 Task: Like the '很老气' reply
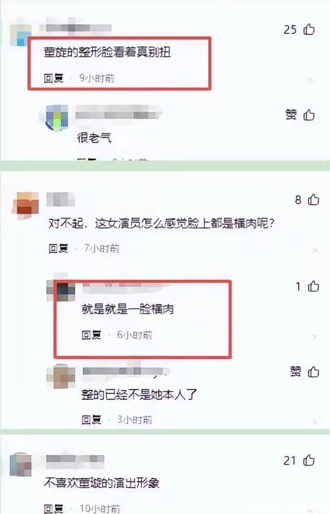point(309,115)
